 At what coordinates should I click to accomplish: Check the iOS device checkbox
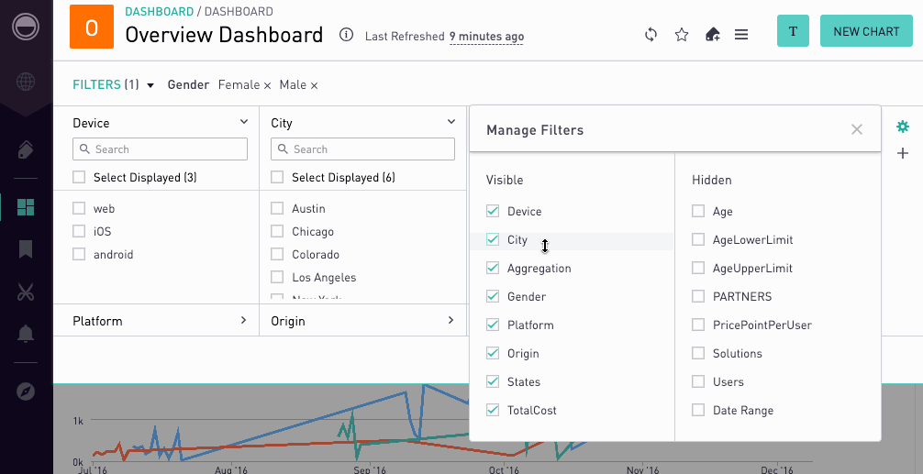coord(79,231)
